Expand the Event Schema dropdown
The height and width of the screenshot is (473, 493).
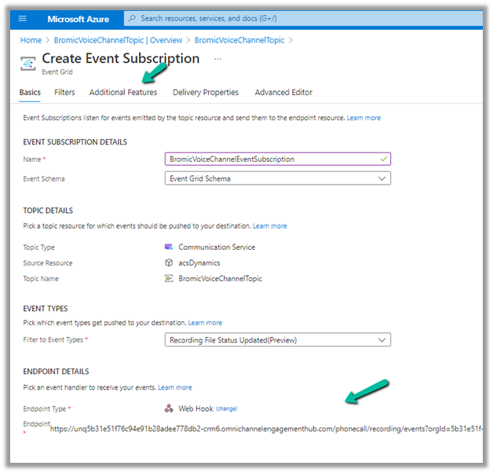point(382,178)
